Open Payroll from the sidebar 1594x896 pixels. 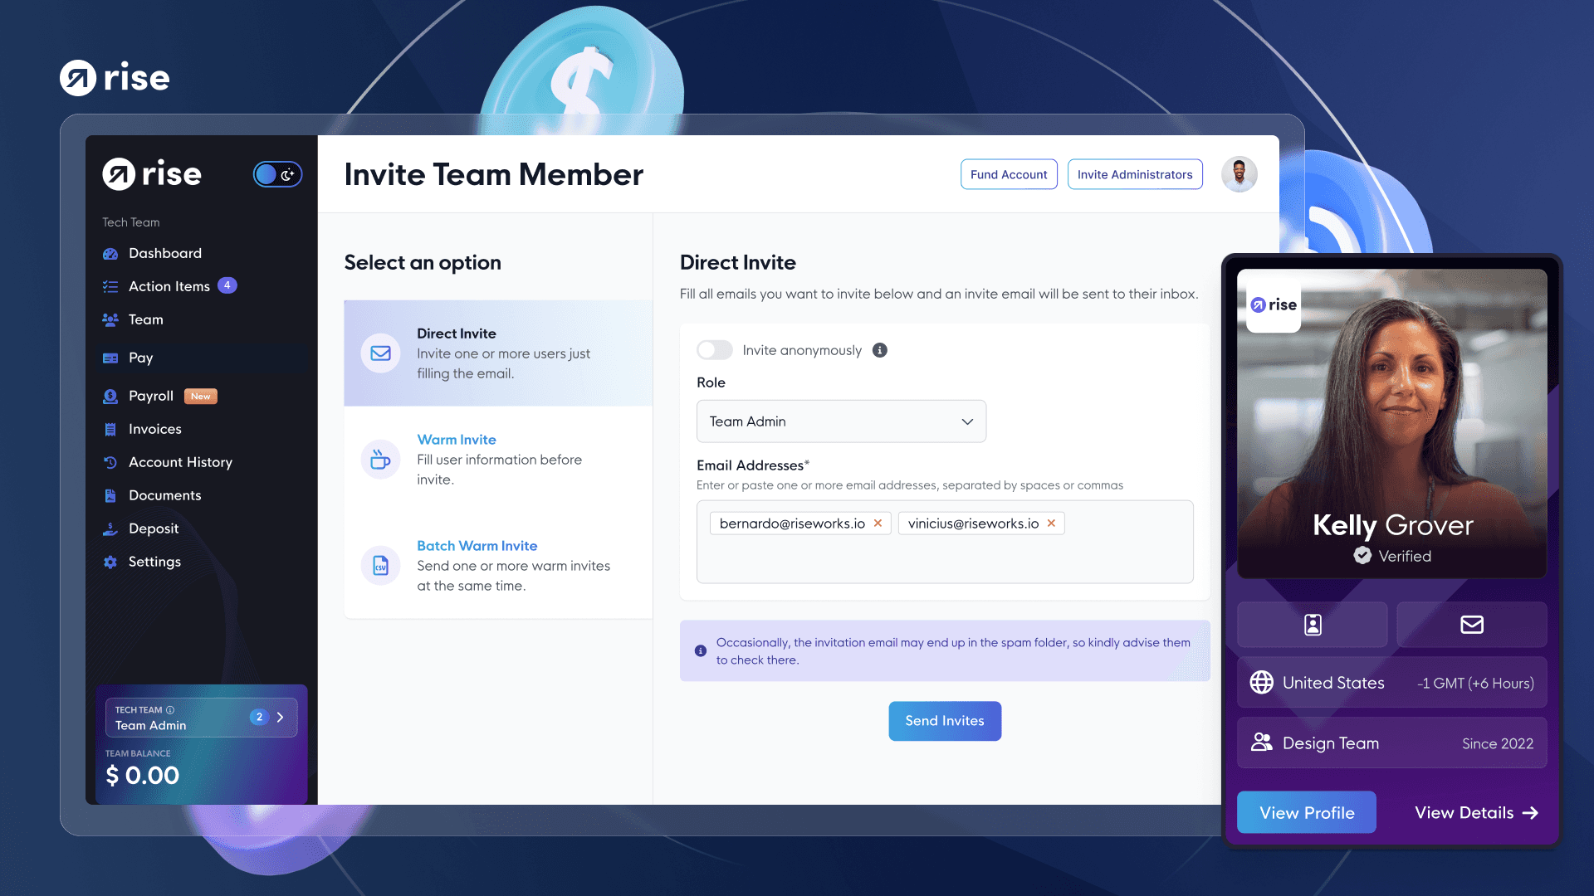click(x=151, y=397)
